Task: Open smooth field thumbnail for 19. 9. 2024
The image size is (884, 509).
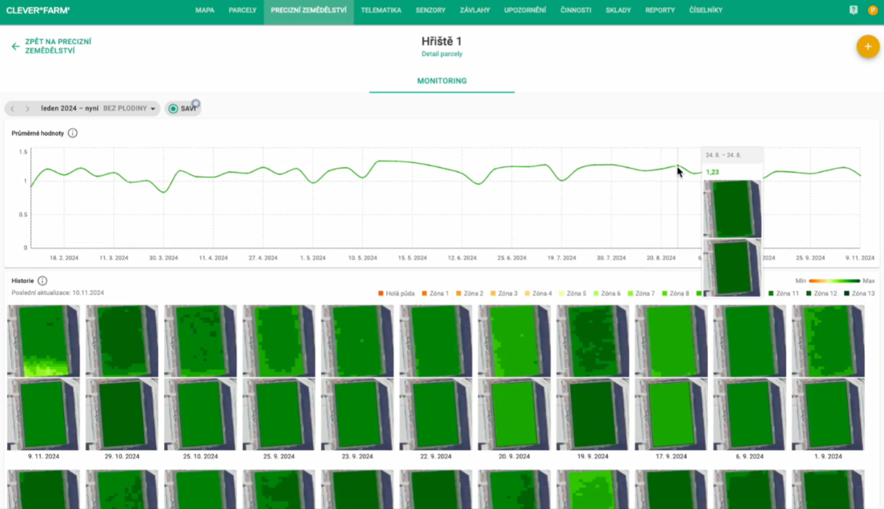Action: (593, 414)
